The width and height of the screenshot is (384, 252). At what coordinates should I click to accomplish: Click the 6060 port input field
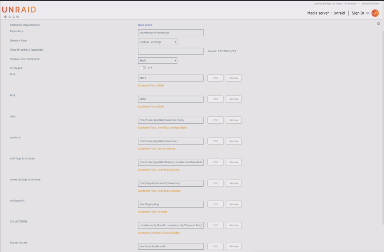(170, 99)
